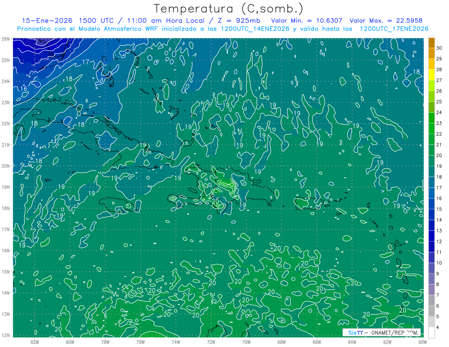Image resolution: width=449 pixels, height=347 pixels.
Task: Click the '20N' latitude label
Action: tap(5, 166)
